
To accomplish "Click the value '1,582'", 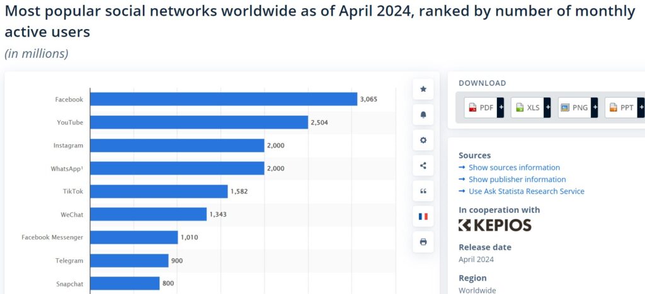I will click(x=239, y=191).
